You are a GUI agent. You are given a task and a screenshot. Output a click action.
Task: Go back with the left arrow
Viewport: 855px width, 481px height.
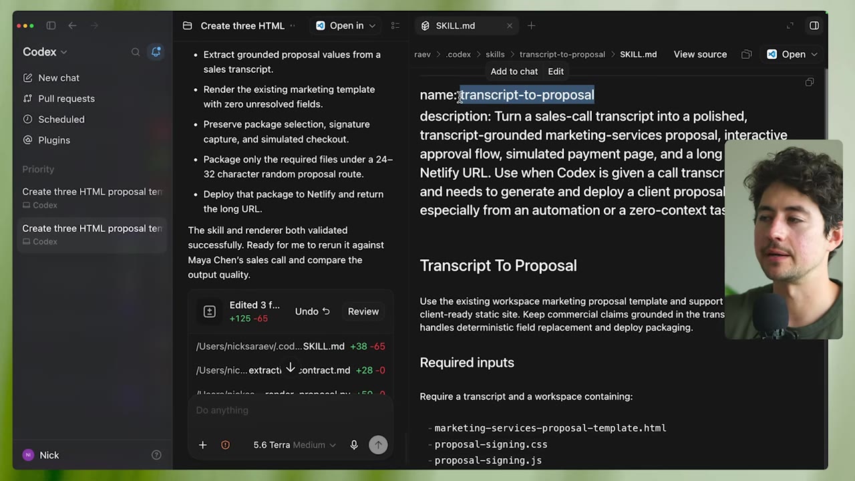point(72,25)
